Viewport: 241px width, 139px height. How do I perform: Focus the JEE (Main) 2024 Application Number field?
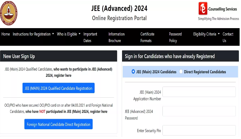(199, 92)
